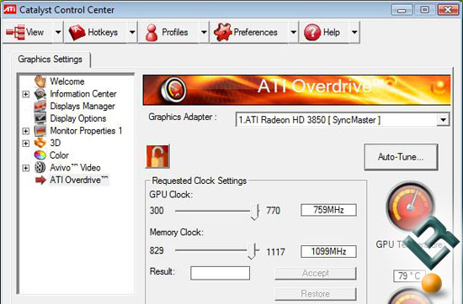This screenshot has height=304, width=463.
Task: Select Displays Manager in the tree
Action: click(82, 106)
